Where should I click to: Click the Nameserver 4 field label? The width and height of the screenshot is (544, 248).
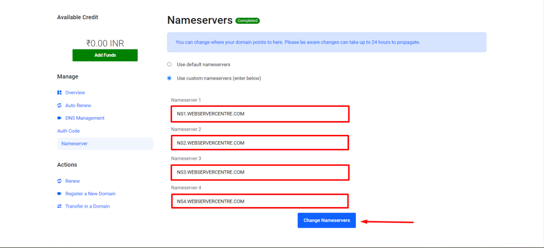click(x=186, y=187)
